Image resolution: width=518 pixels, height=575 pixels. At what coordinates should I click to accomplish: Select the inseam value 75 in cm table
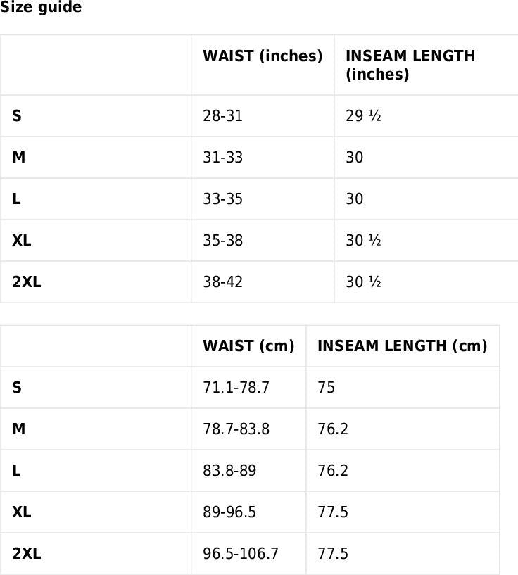[x=326, y=388]
